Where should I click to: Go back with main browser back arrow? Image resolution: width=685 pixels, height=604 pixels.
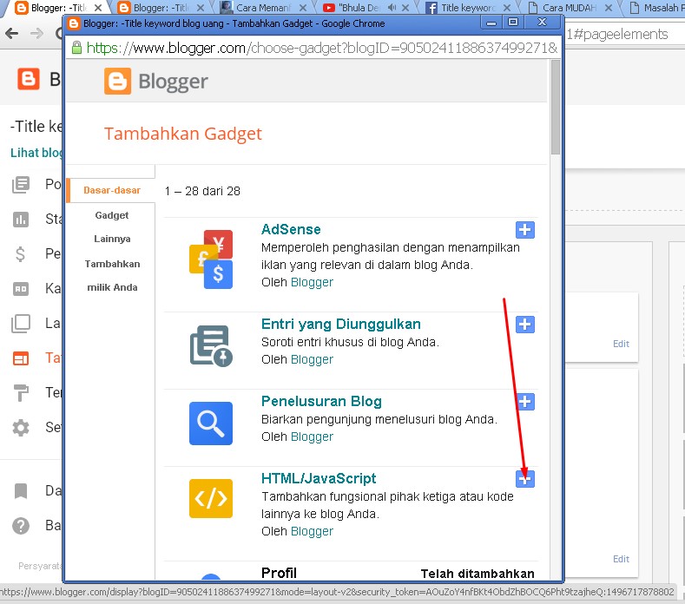pyautogui.click(x=12, y=33)
